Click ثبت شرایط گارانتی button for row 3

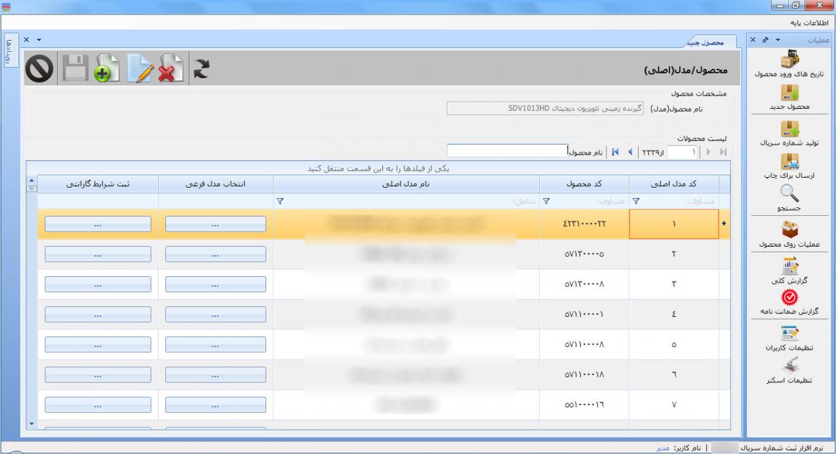(97, 285)
